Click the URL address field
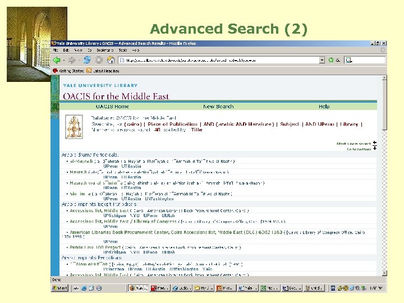Viewport: 404px width, 303px height. coord(219,60)
